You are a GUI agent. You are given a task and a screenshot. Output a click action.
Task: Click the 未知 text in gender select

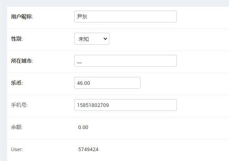(84, 39)
